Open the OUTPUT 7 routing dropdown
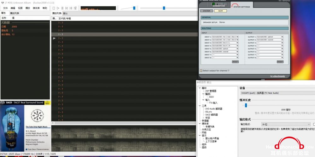Screen dimensions: 315x157 pyautogui.click(x=270, y=55)
